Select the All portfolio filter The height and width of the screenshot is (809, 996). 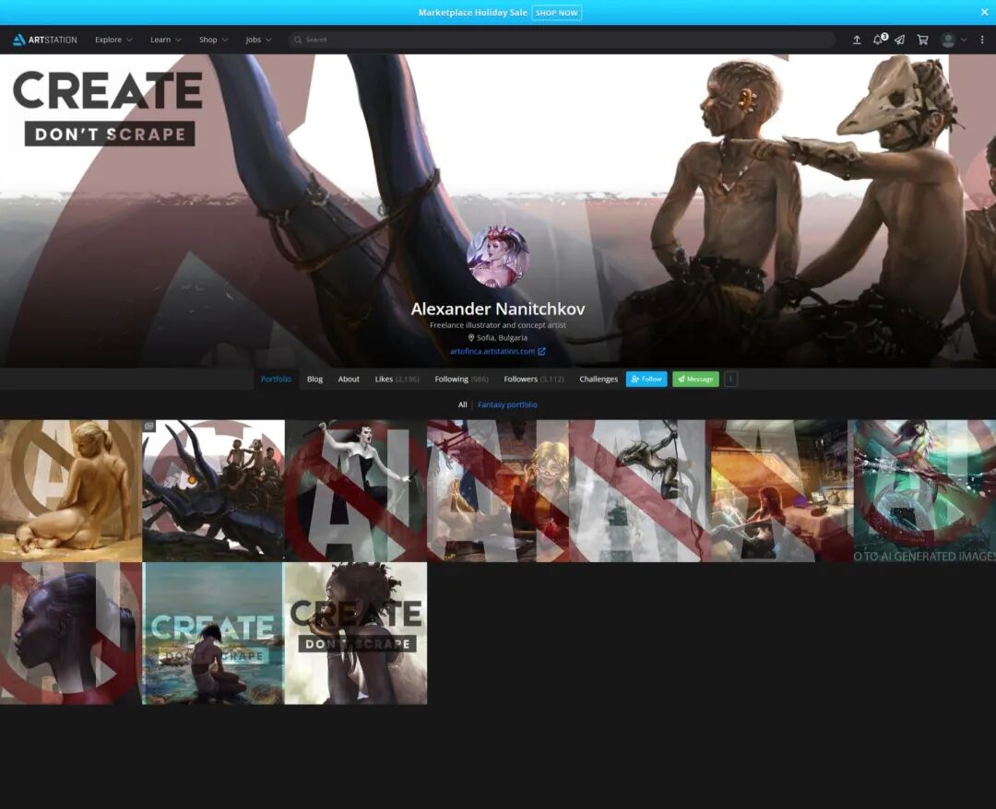462,404
